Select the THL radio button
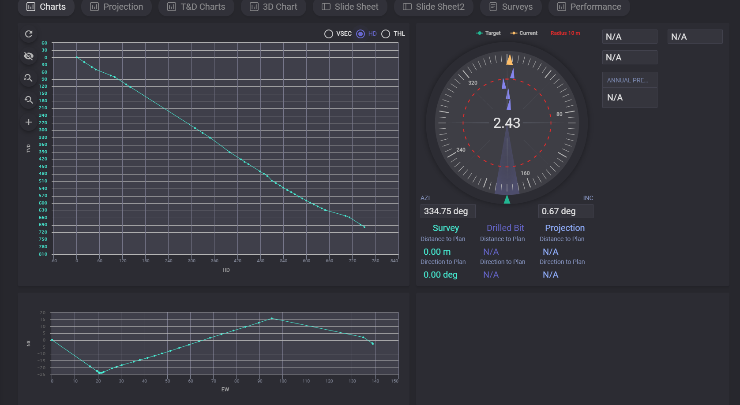This screenshot has width=740, height=405. click(386, 34)
